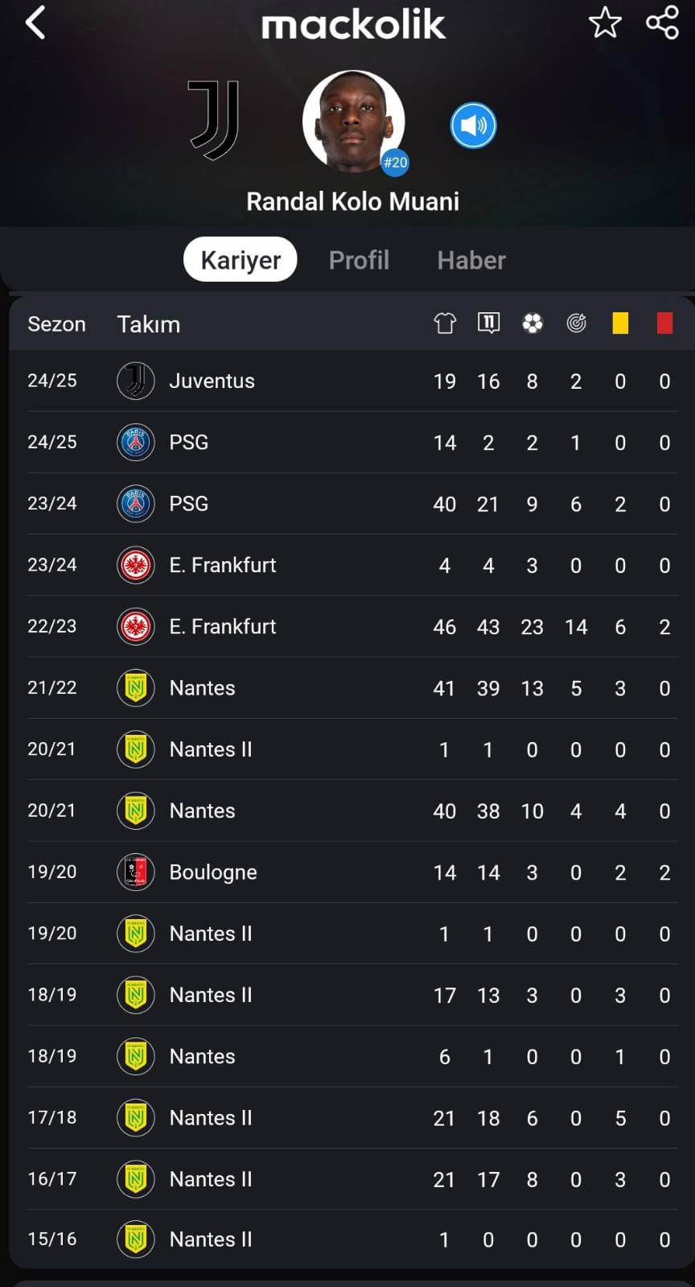Add player to favorites with star icon
695x1287 pixels.
(x=605, y=23)
